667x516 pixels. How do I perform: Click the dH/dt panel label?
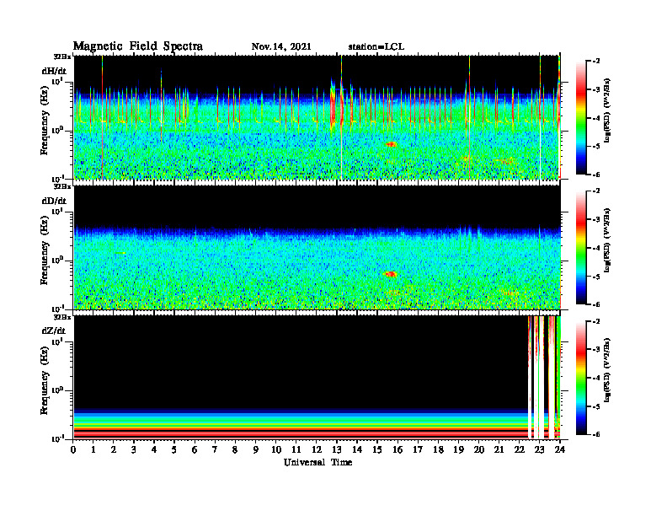(54, 71)
